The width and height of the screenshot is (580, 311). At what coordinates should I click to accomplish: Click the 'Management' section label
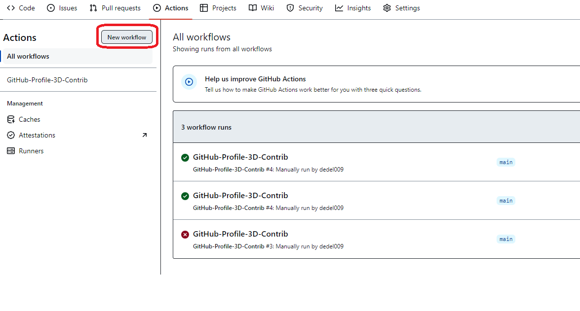coord(25,104)
